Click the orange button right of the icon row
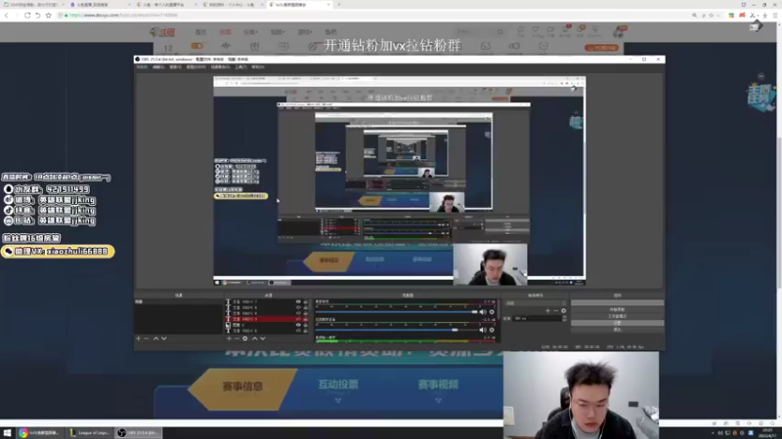Screen dimensions: 782x439 (602, 48)
